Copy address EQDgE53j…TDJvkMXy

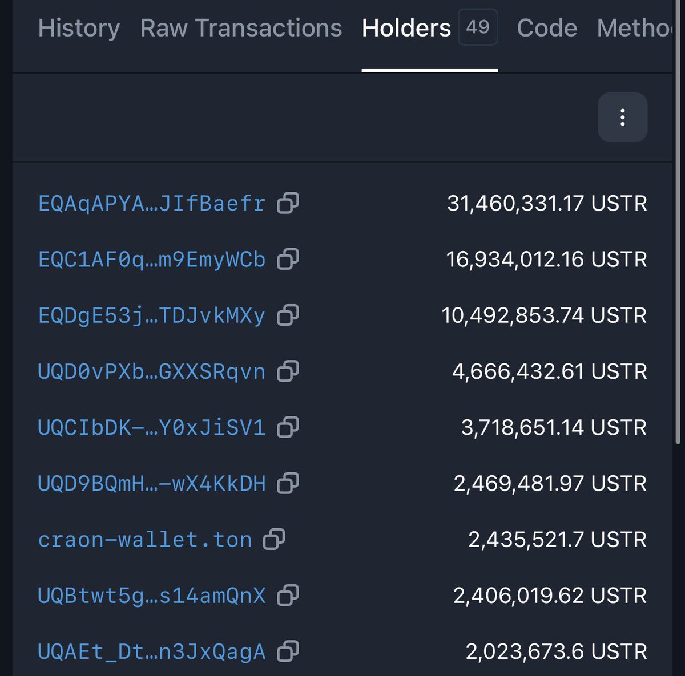click(x=288, y=315)
